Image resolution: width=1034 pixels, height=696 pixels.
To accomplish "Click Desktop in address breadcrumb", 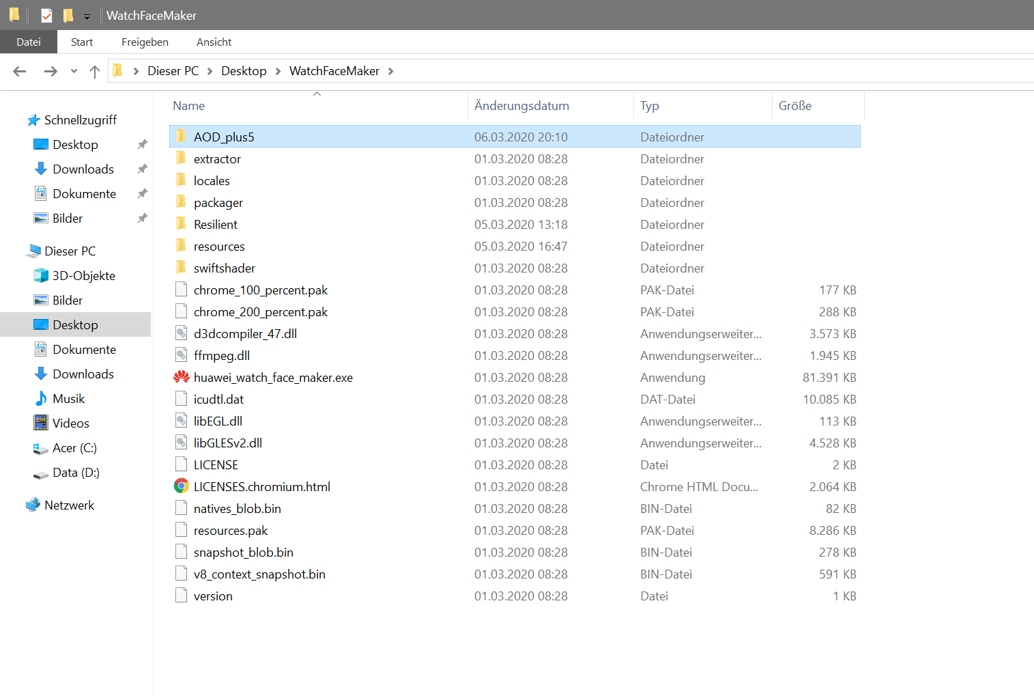I will pos(244,71).
